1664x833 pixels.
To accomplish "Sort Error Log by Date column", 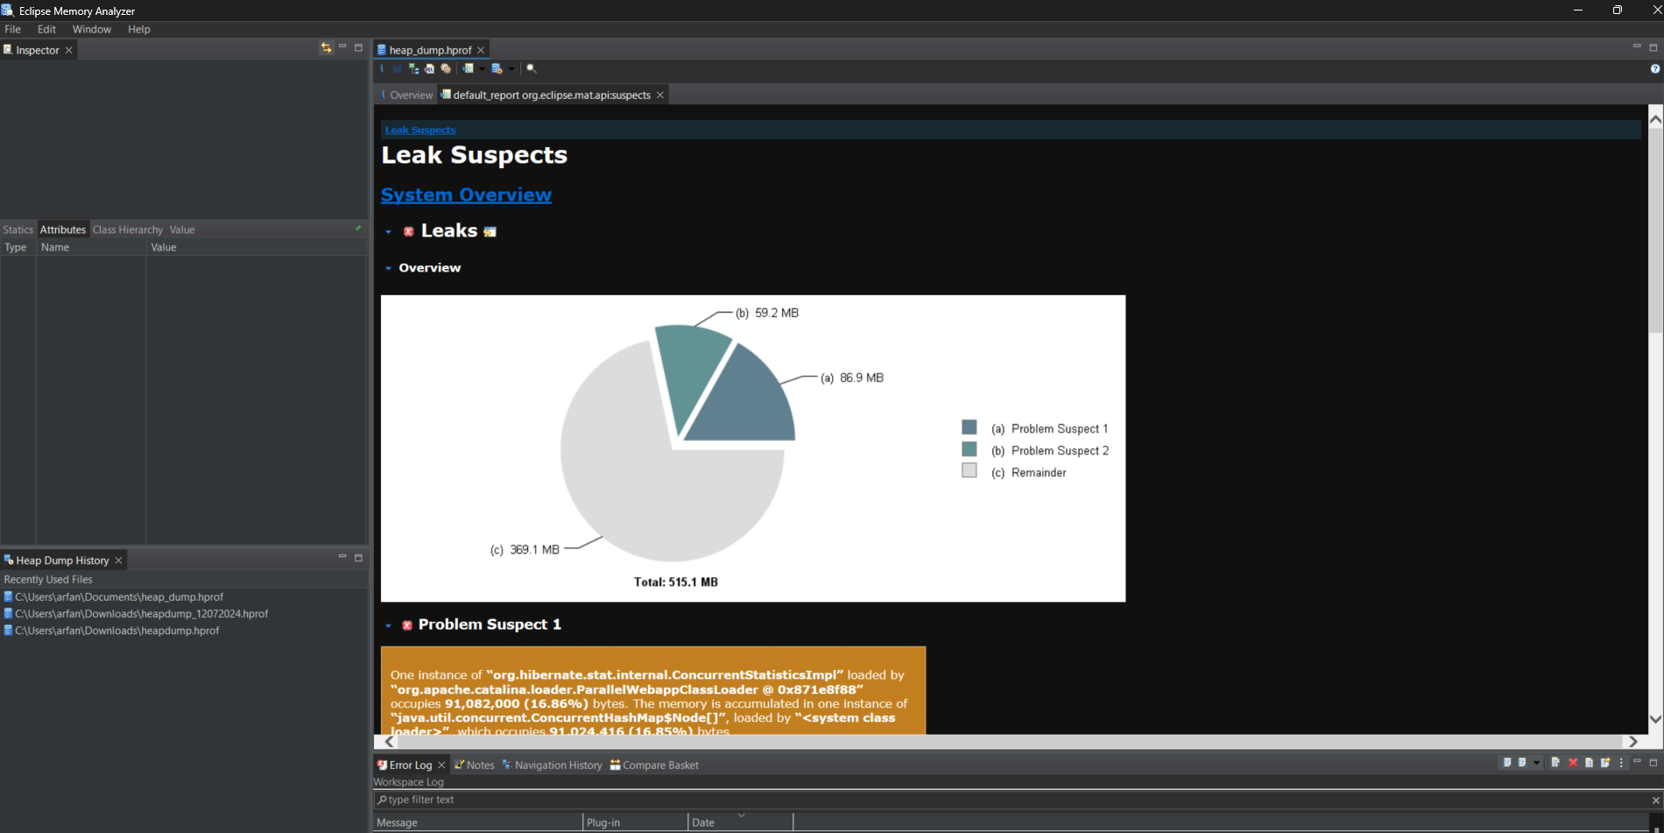I will click(740, 822).
